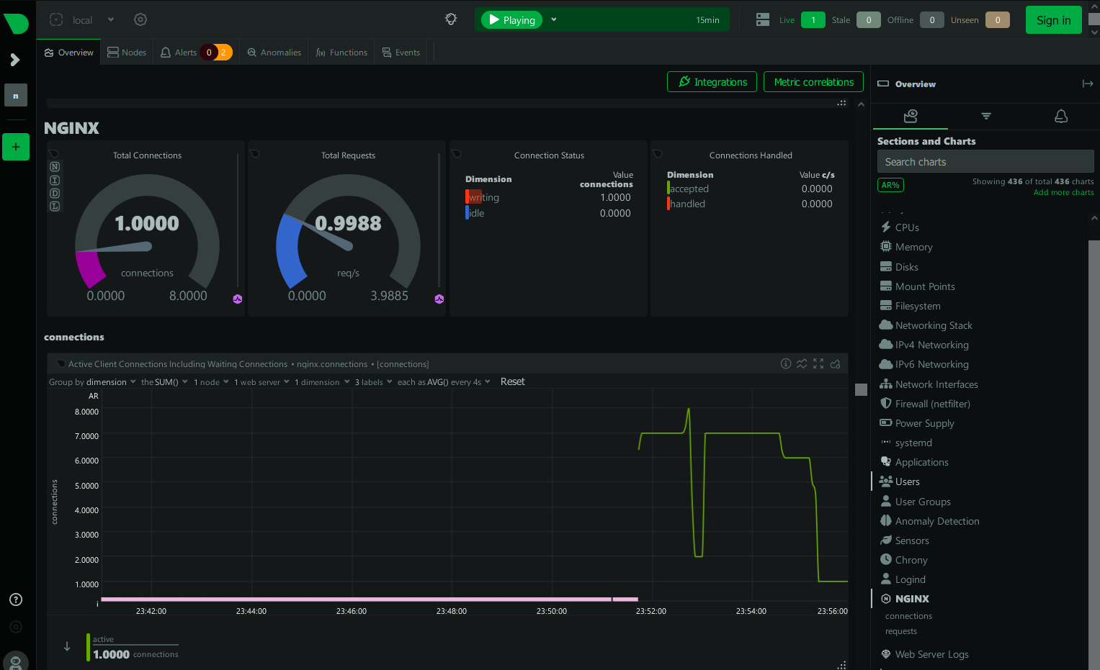The width and height of the screenshot is (1100, 670).
Task: Click the room icon beside 'local'
Action: [x=56, y=20]
